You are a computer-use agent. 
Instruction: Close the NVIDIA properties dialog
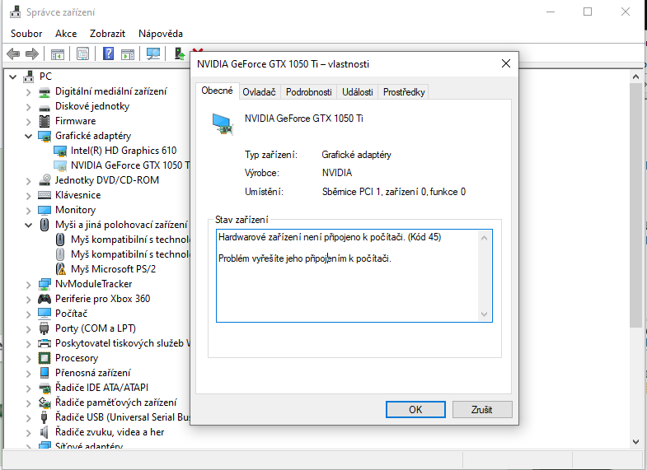pos(506,63)
